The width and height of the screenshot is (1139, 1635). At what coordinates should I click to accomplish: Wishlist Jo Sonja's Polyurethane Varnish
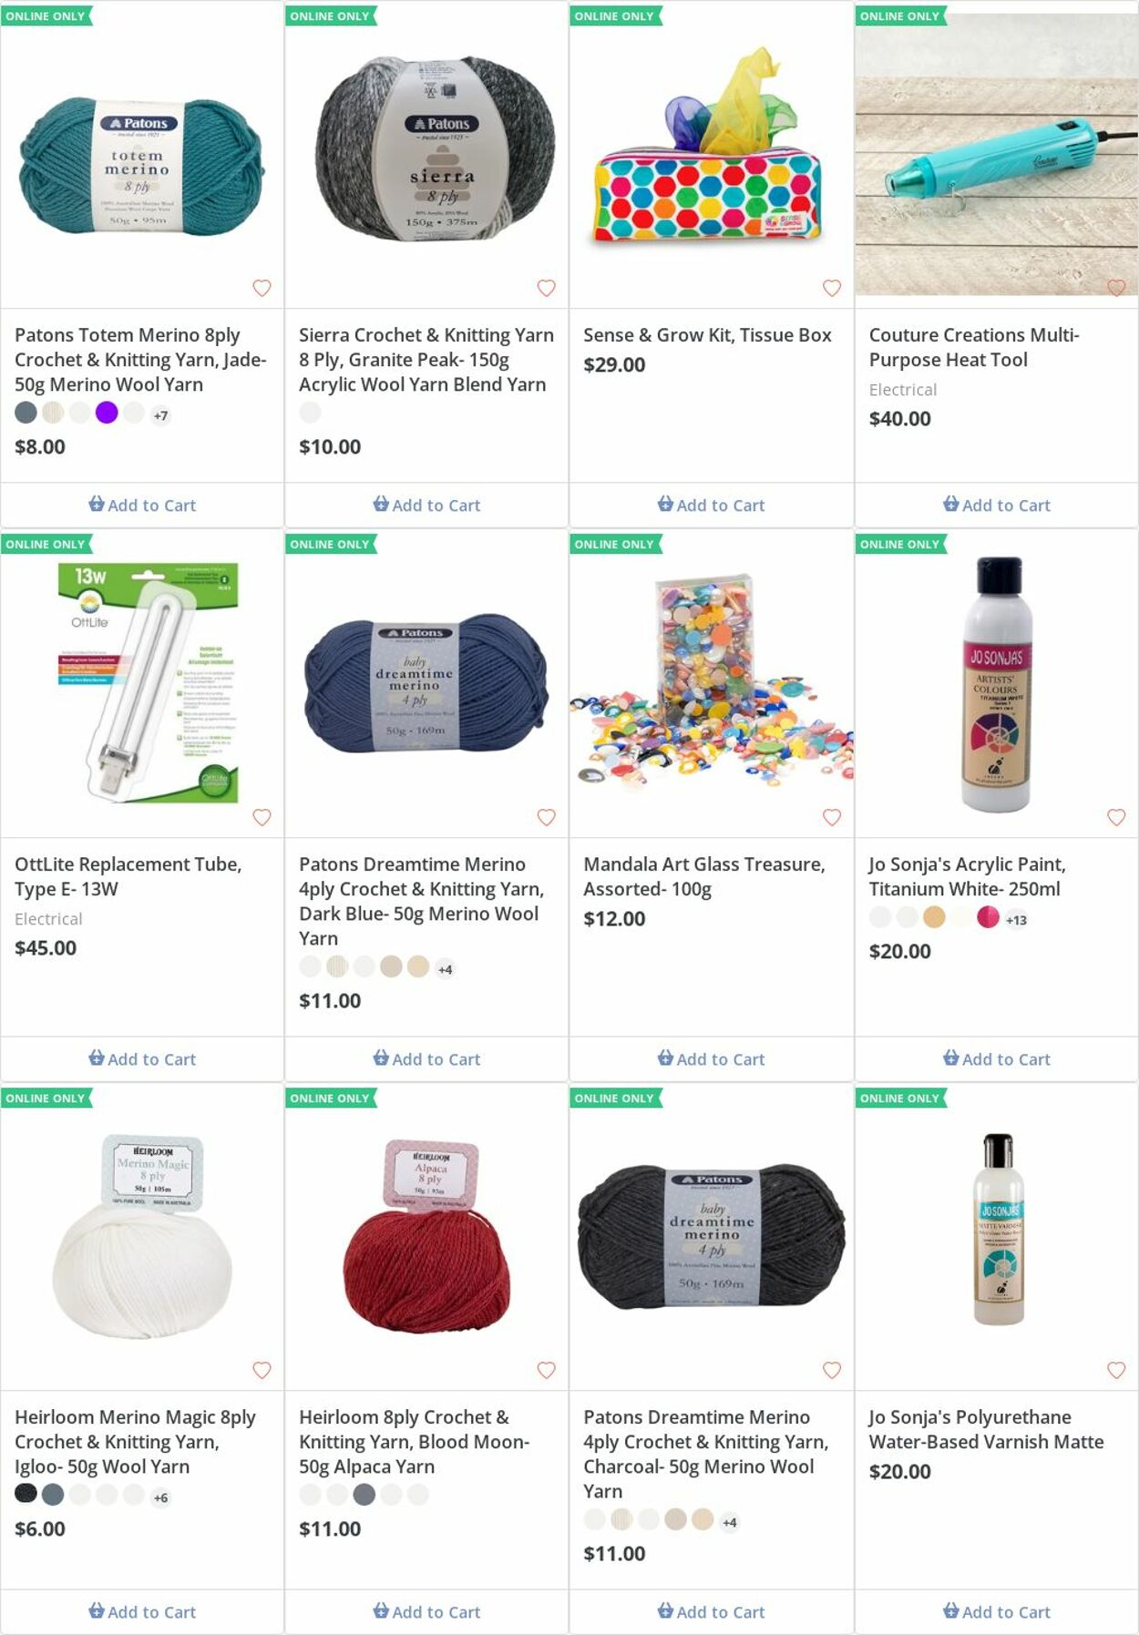[x=1115, y=1370]
